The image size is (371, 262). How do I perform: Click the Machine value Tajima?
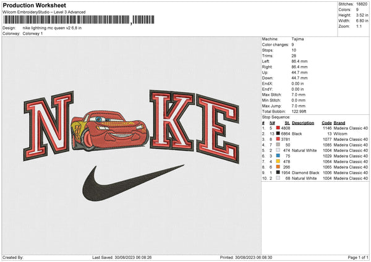297,39
